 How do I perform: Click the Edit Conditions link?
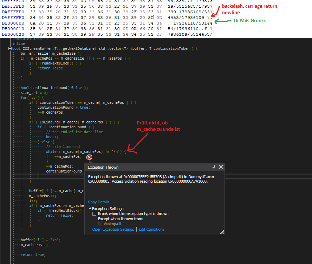click(x=151, y=229)
